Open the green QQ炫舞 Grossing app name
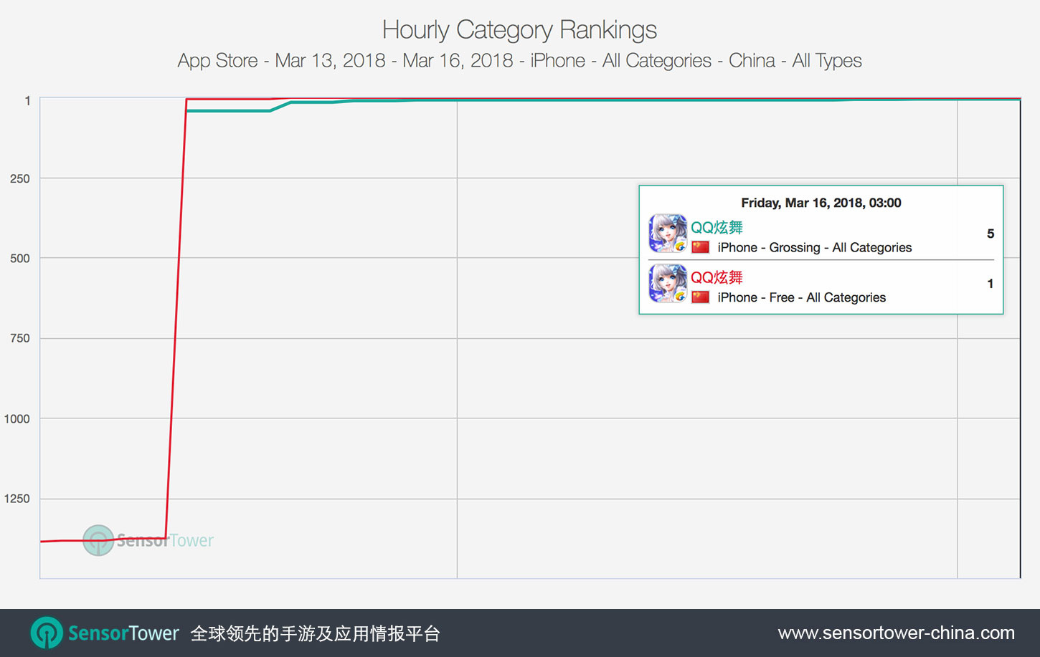This screenshot has width=1040, height=657. pyautogui.click(x=717, y=227)
